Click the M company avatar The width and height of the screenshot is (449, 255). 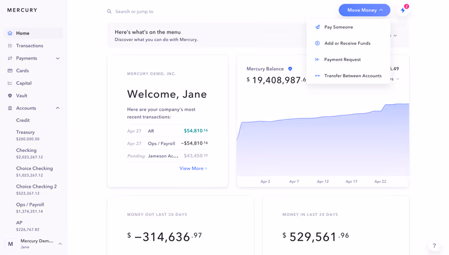tap(11, 244)
